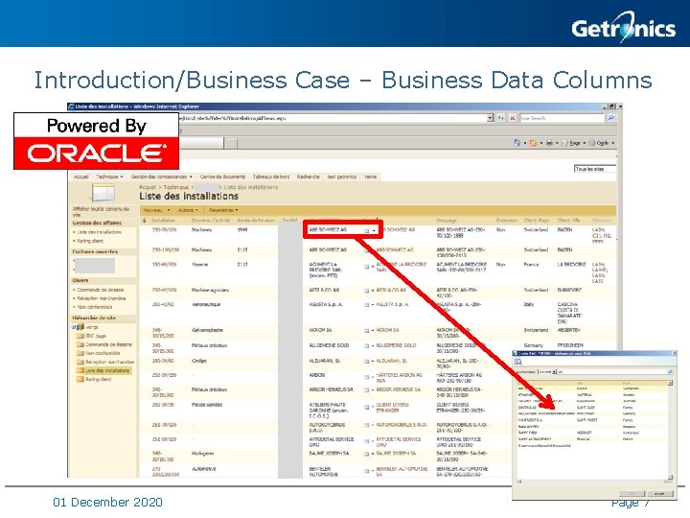
Task: Click the IE print toolbar icon
Action: (549, 143)
